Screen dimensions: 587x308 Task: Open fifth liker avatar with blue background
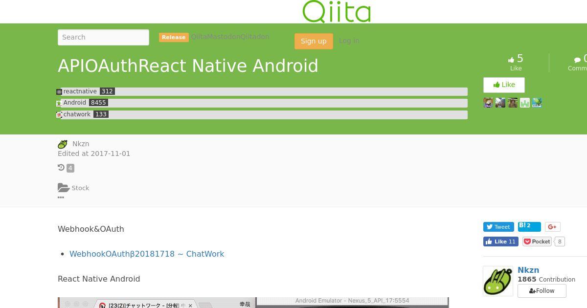pyautogui.click(x=537, y=103)
